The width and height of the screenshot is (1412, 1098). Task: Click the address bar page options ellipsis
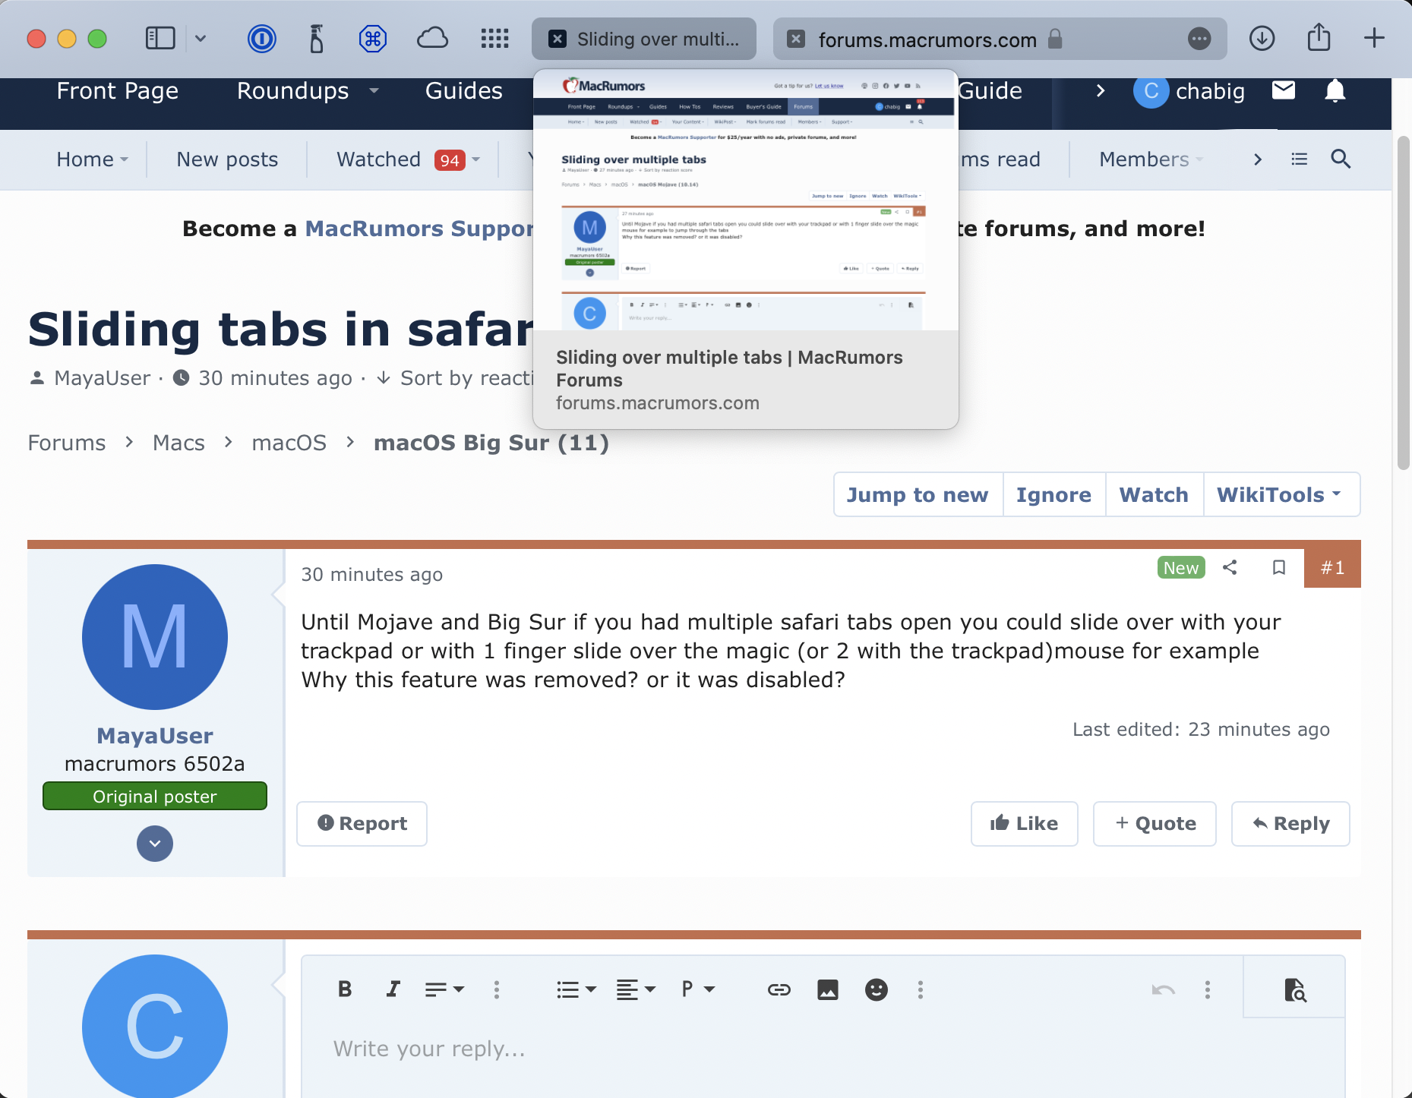(x=1199, y=39)
